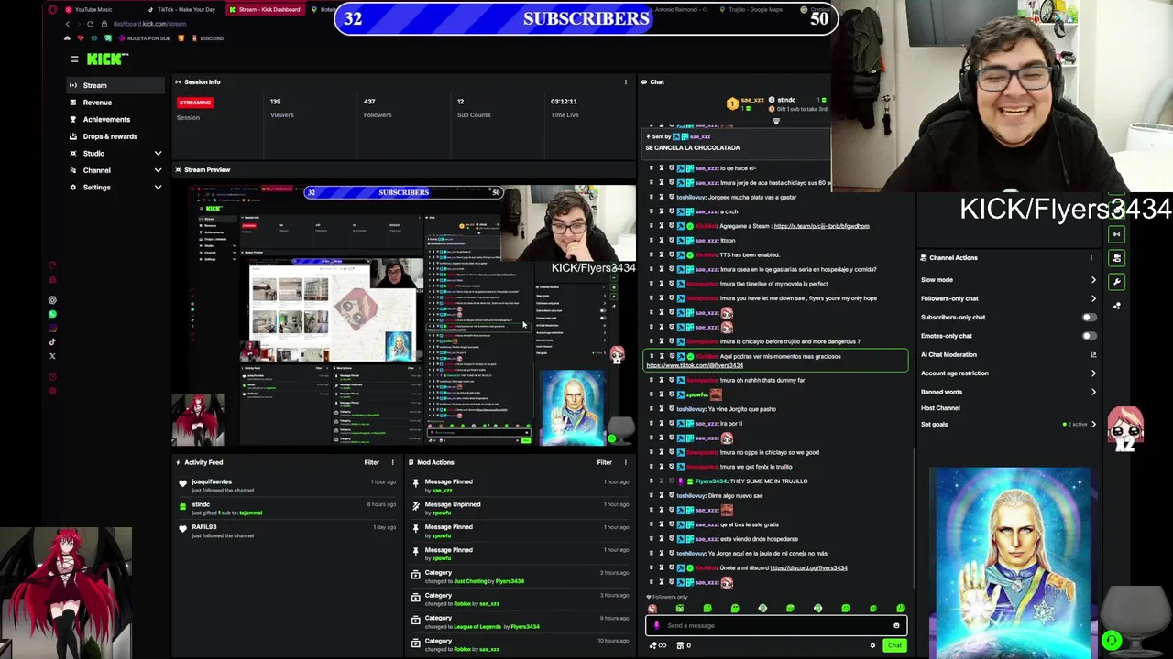The height and width of the screenshot is (659, 1173).
Task: Click the shop icon with 0 count
Action: pos(684,646)
